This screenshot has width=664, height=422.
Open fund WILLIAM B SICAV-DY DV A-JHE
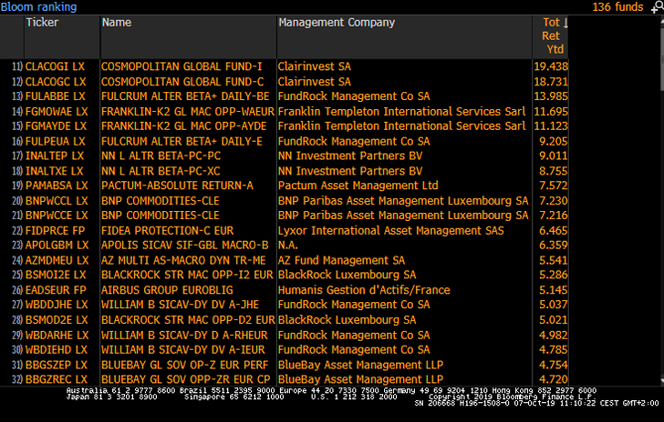tap(180, 305)
